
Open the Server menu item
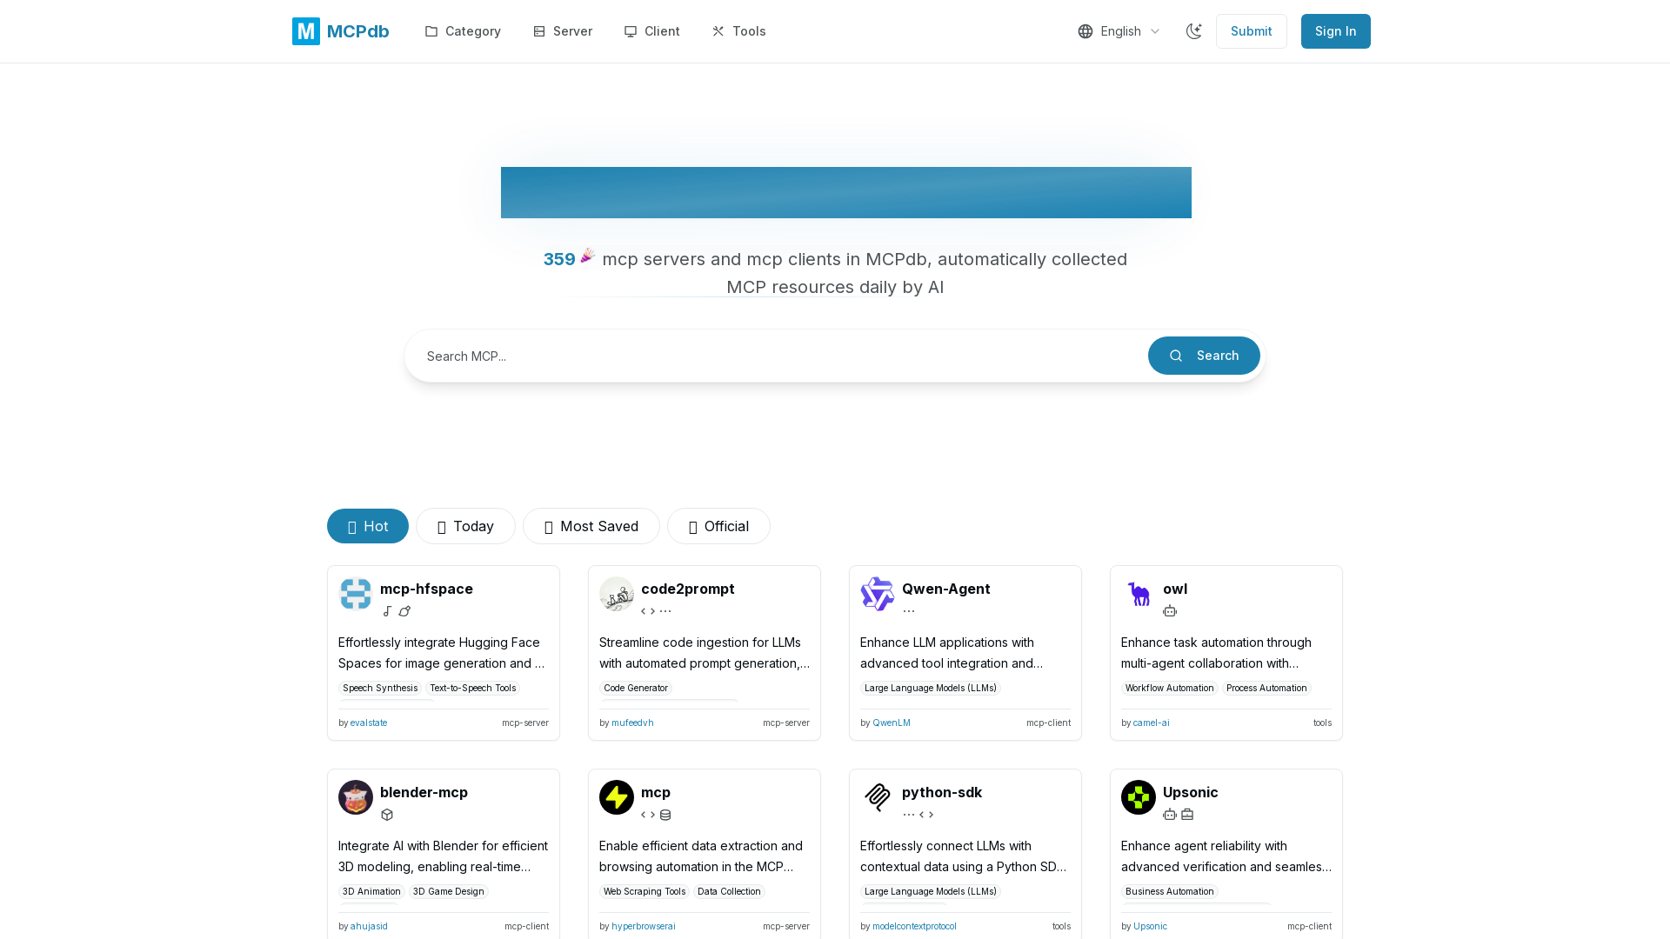tap(563, 31)
